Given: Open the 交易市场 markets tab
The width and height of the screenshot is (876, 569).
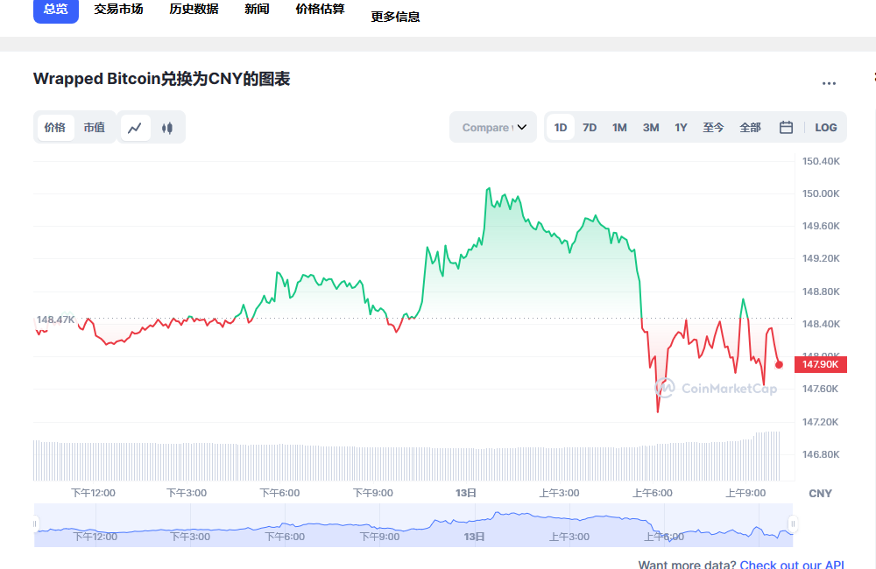Looking at the screenshot, I should (x=118, y=9).
